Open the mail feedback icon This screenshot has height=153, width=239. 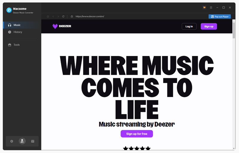point(33,141)
